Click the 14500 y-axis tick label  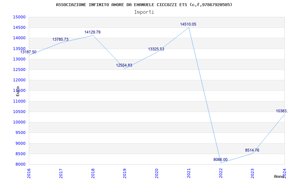click(x=19, y=28)
